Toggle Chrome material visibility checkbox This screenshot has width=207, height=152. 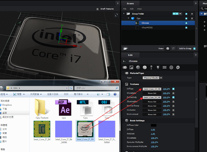tap(186, 23)
